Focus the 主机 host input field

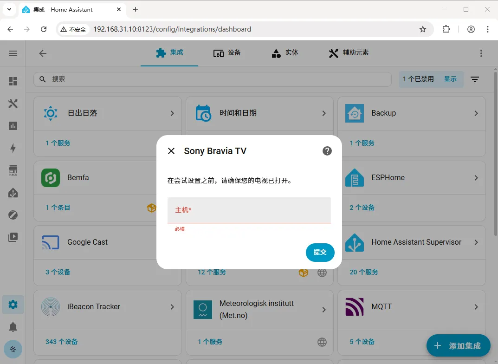point(249,210)
